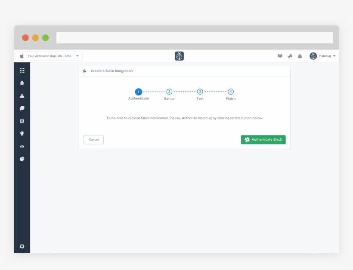Click the apps grid icon atop the sidebar
Image resolution: width=353 pixels, height=270 pixels.
point(23,71)
